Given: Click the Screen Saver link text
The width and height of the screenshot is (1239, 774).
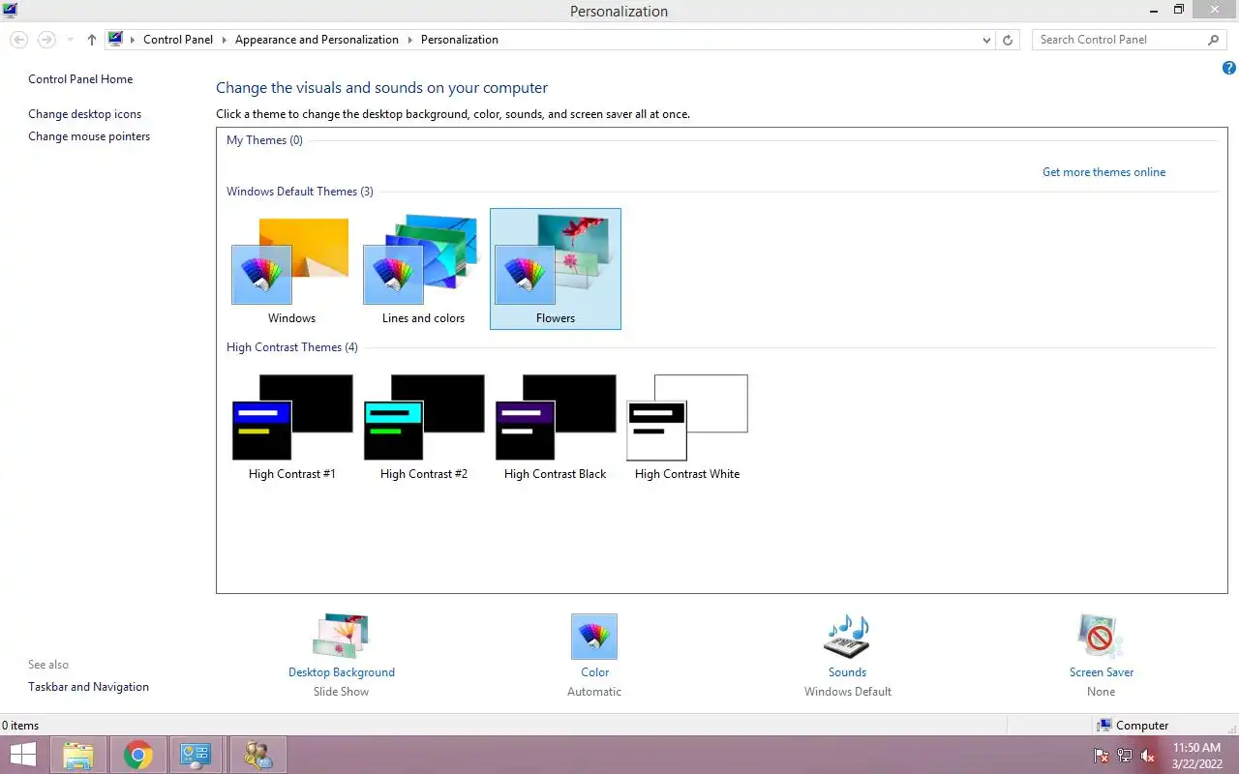Looking at the screenshot, I should click(1102, 672).
